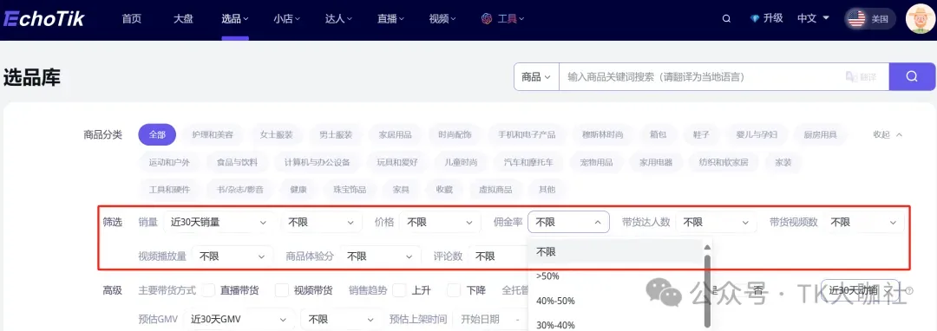Viewport: 937px width, 331px height.
Task: Select the 玩具和爱好 category tag
Action: coord(396,162)
